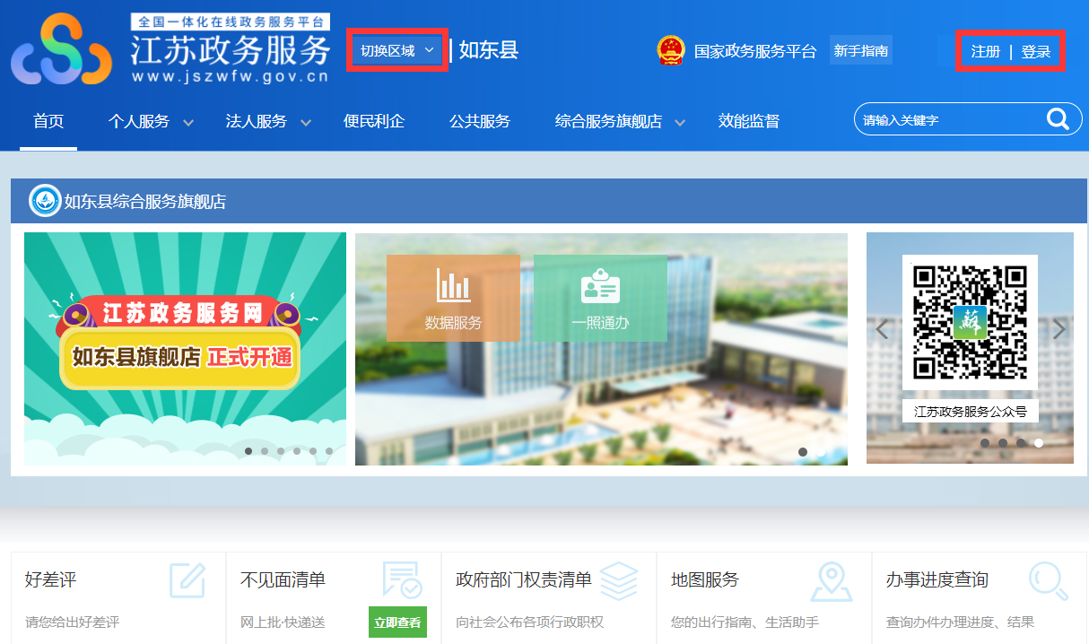Open the 法人服务 menu item

pos(257,121)
